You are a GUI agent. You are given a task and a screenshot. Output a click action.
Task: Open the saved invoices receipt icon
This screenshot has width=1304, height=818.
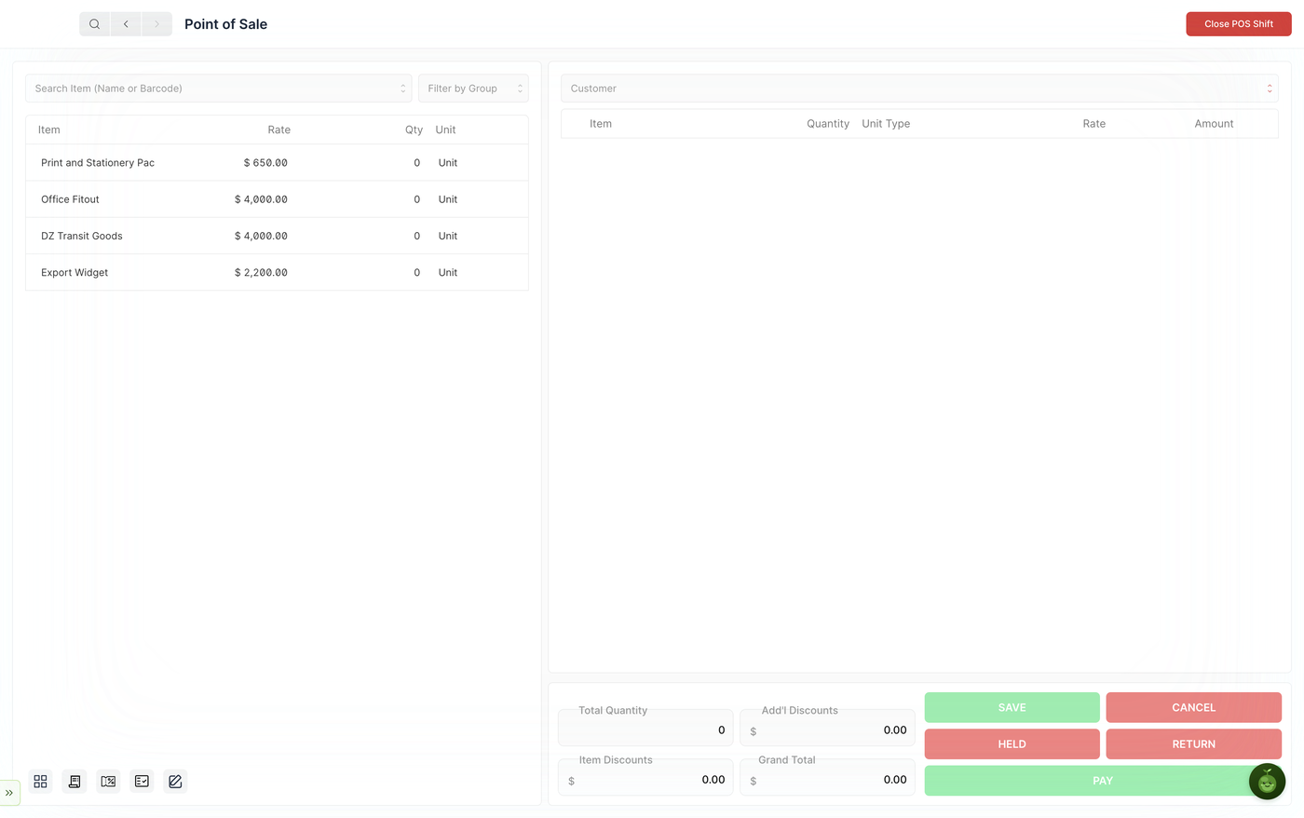(x=75, y=782)
